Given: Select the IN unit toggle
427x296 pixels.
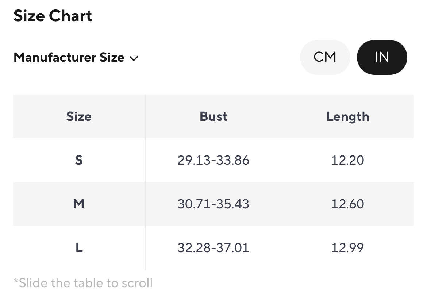Looking at the screenshot, I should coord(382,57).
